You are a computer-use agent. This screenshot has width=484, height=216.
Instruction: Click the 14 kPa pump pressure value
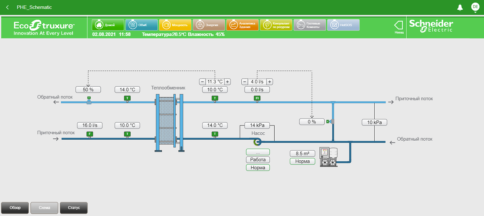point(257,125)
